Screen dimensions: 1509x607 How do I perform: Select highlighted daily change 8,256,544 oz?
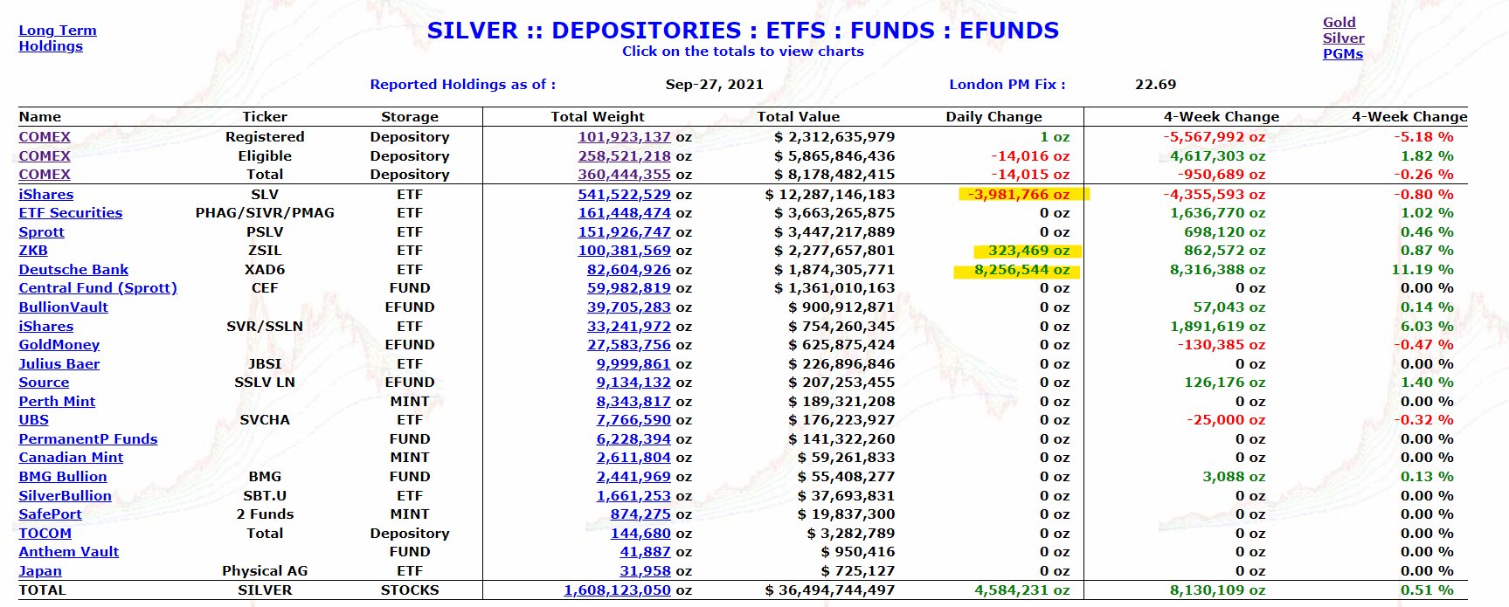1021,270
